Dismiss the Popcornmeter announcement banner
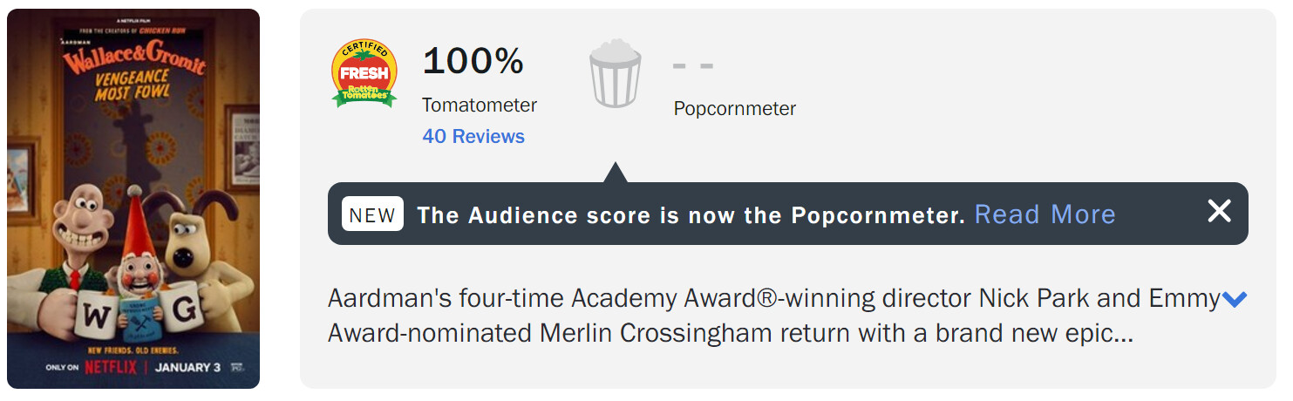The width and height of the screenshot is (1293, 401). coord(1218,211)
